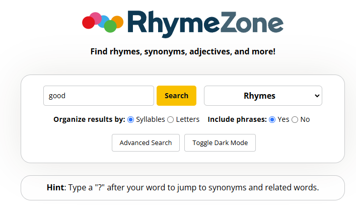Screen dimensions: 356x212
Task: Click Toggle Dark Mode button
Action: (220, 143)
